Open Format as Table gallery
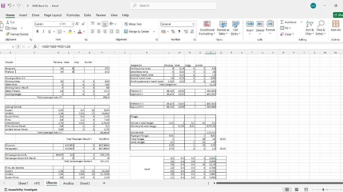The height and width of the screenshot is (192, 343). pos(223,28)
